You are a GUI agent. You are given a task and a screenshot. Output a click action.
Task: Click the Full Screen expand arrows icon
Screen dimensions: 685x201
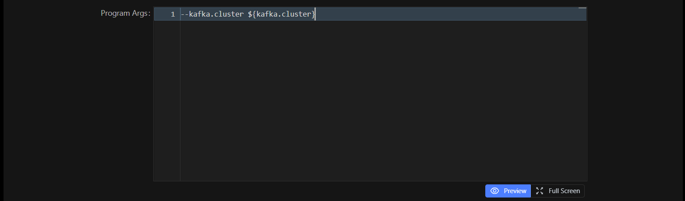point(540,191)
